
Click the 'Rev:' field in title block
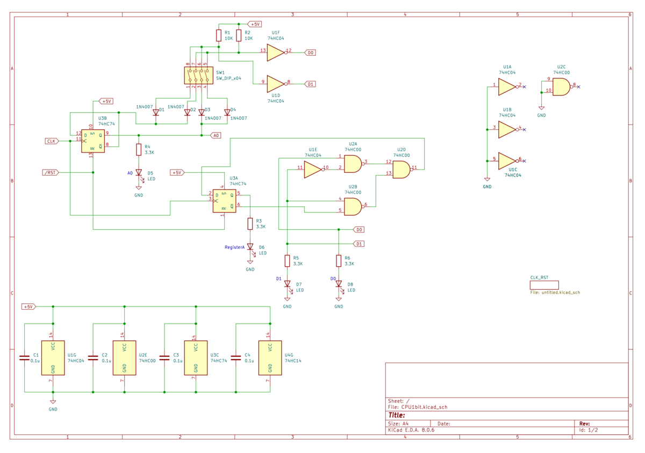585,423
